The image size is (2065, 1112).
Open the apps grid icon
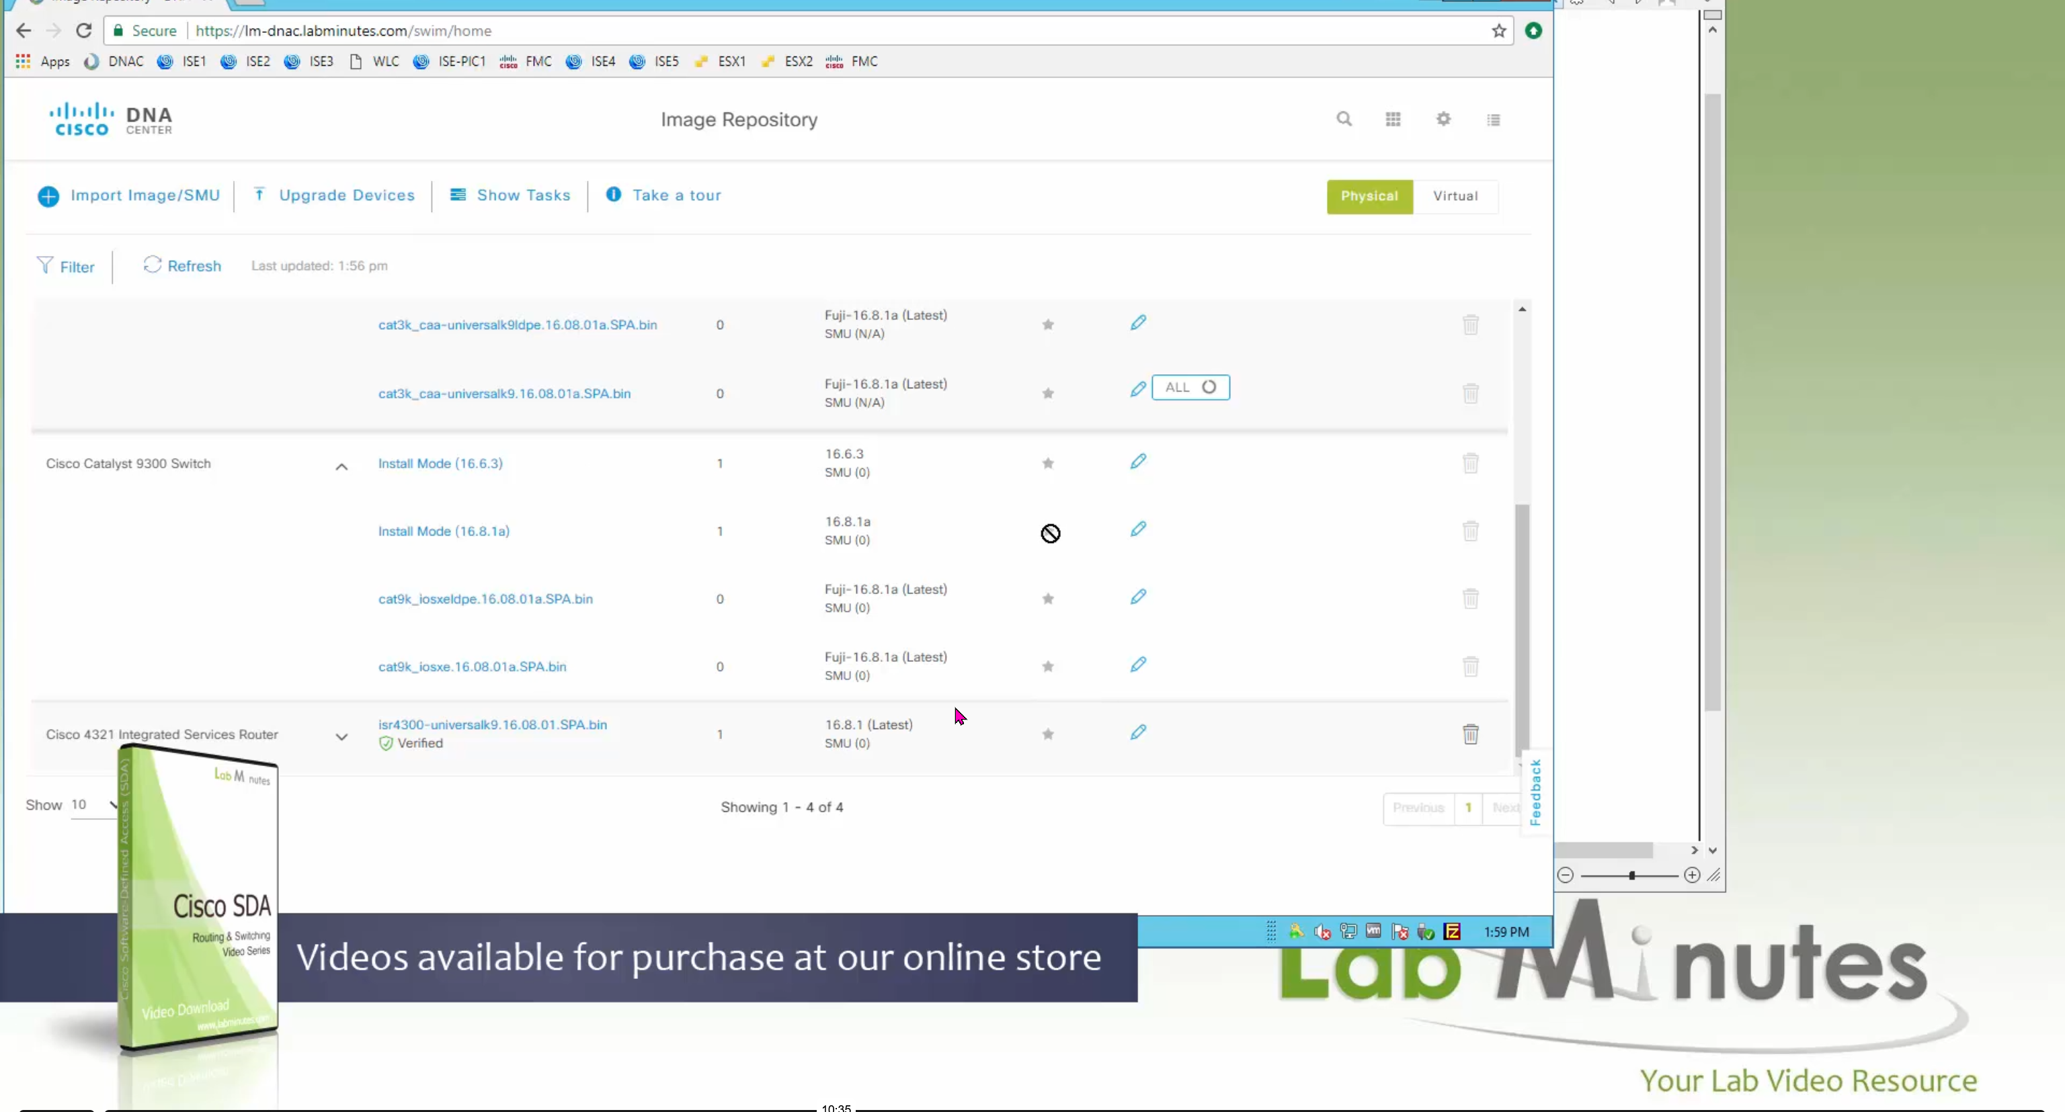[1393, 120]
